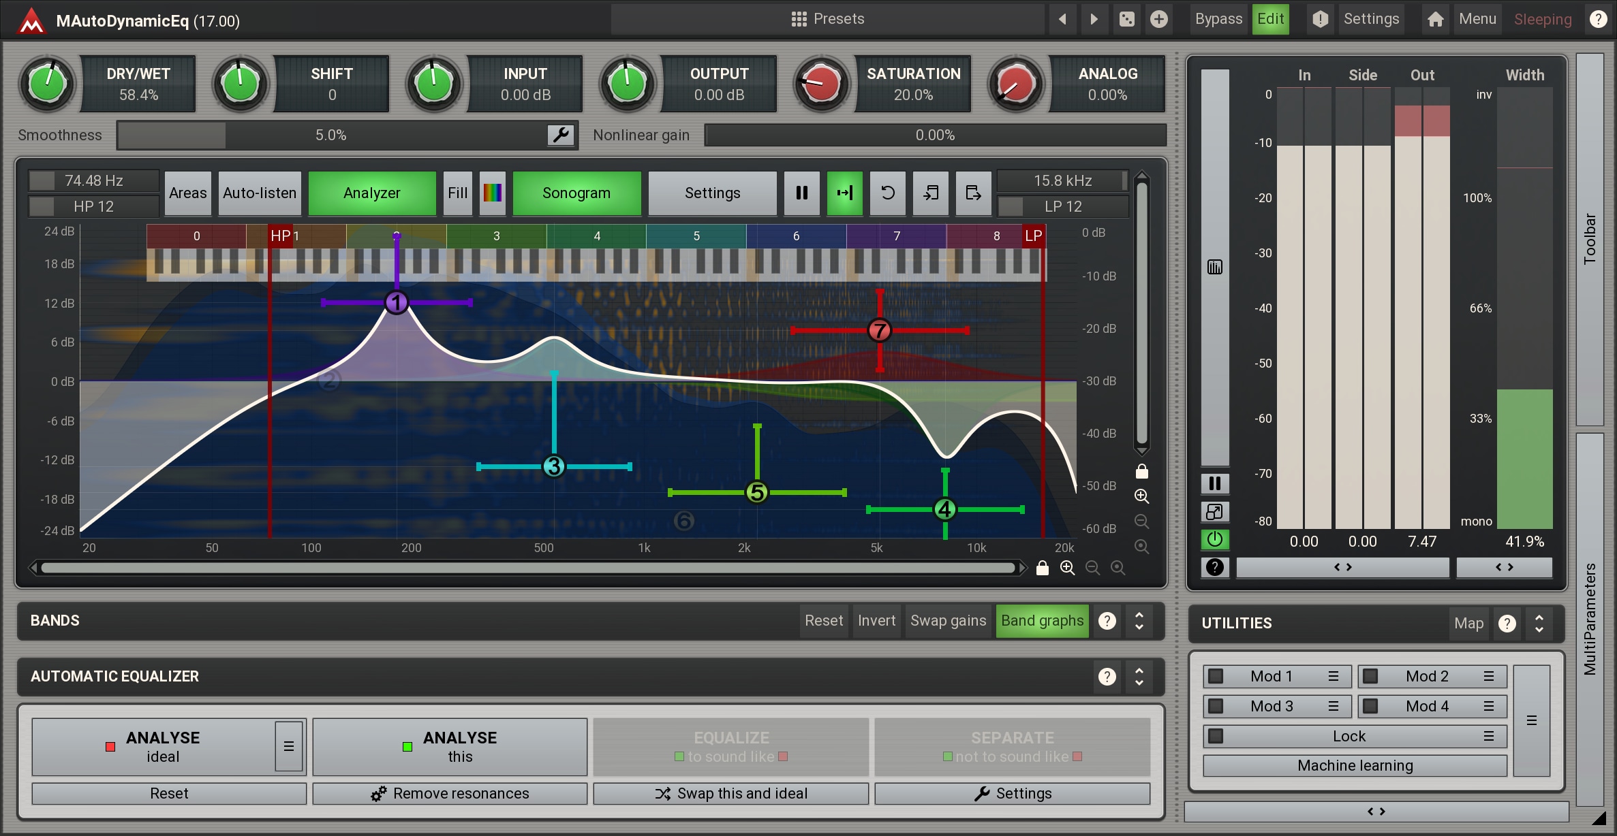Open the Presets menu

[827, 19]
